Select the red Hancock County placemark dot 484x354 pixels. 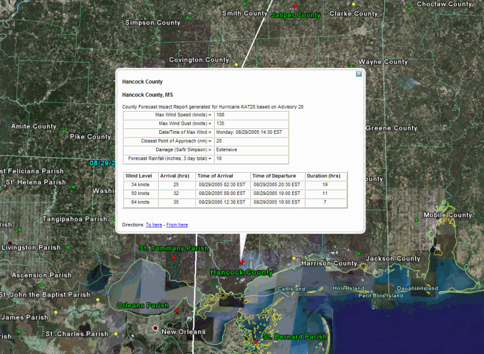click(242, 262)
